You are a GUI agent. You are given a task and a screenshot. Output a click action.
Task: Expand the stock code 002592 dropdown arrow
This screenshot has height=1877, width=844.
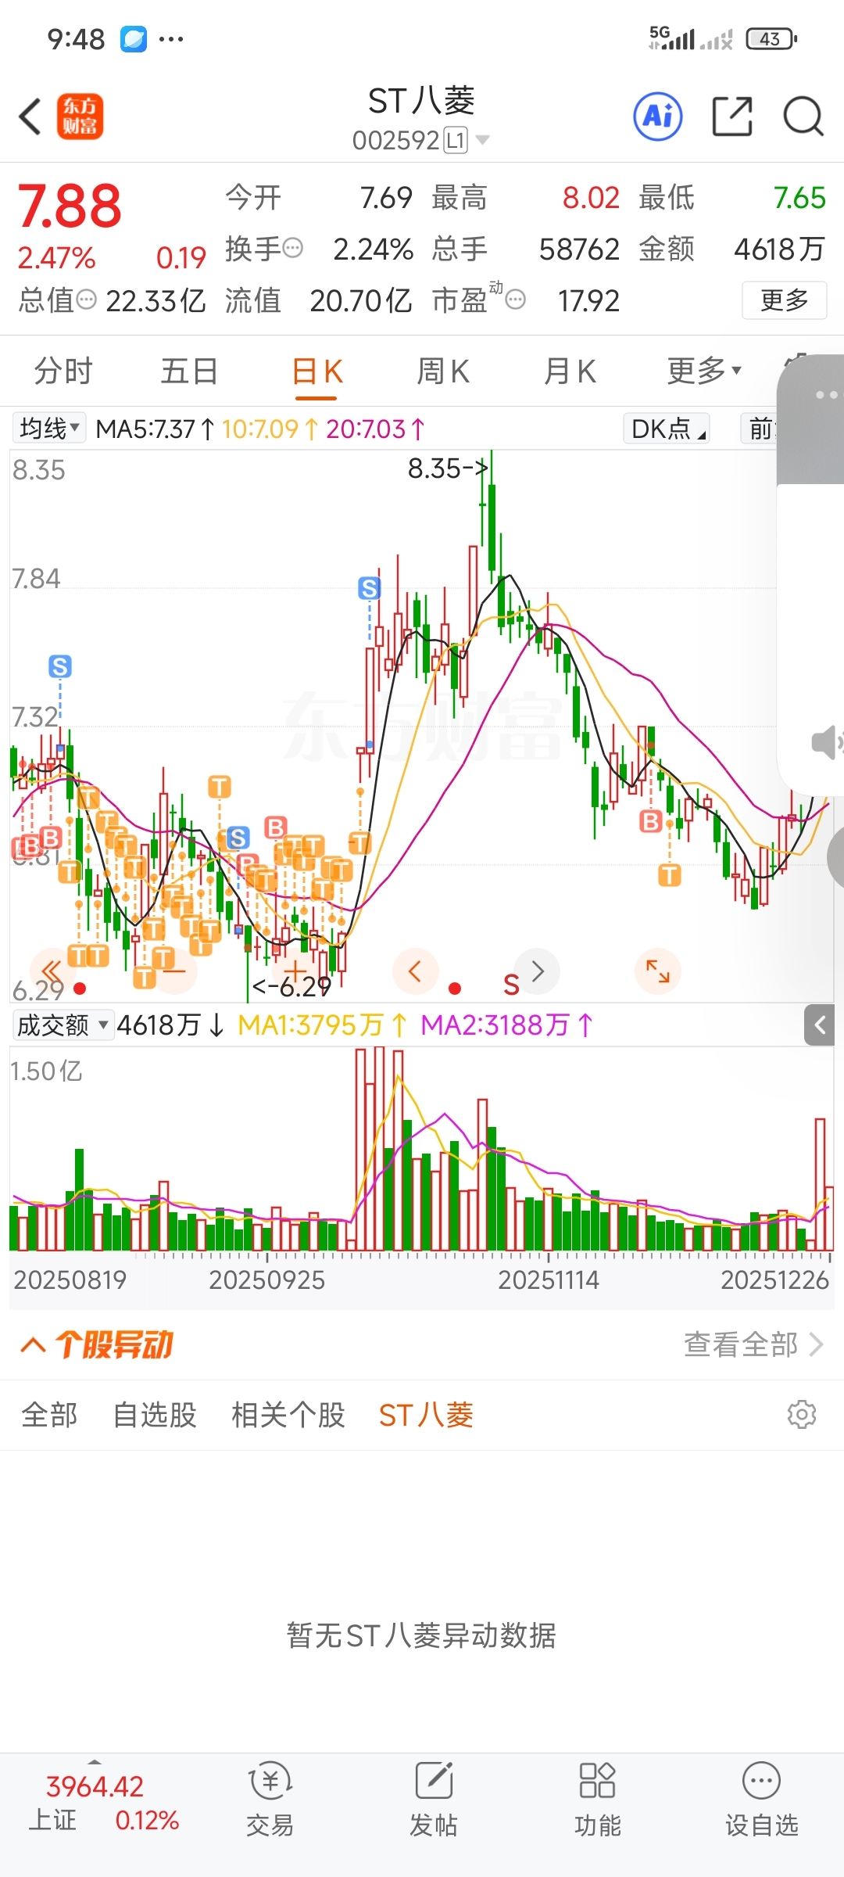(x=483, y=140)
